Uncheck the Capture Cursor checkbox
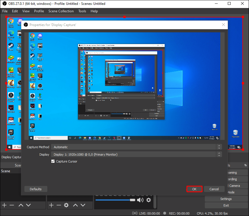Screen dimensions: 249x216 pyautogui.click(x=53, y=161)
